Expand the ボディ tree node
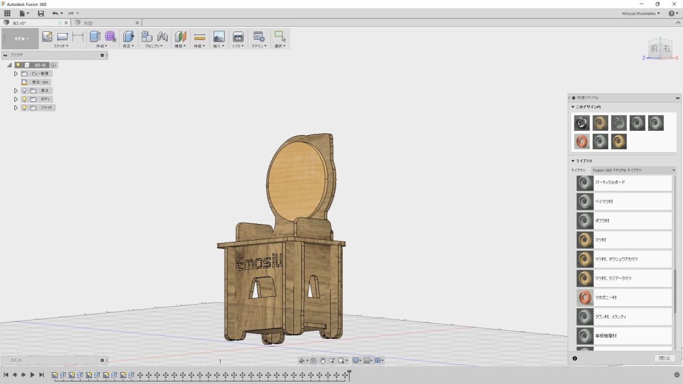The height and width of the screenshot is (384, 683). point(15,100)
